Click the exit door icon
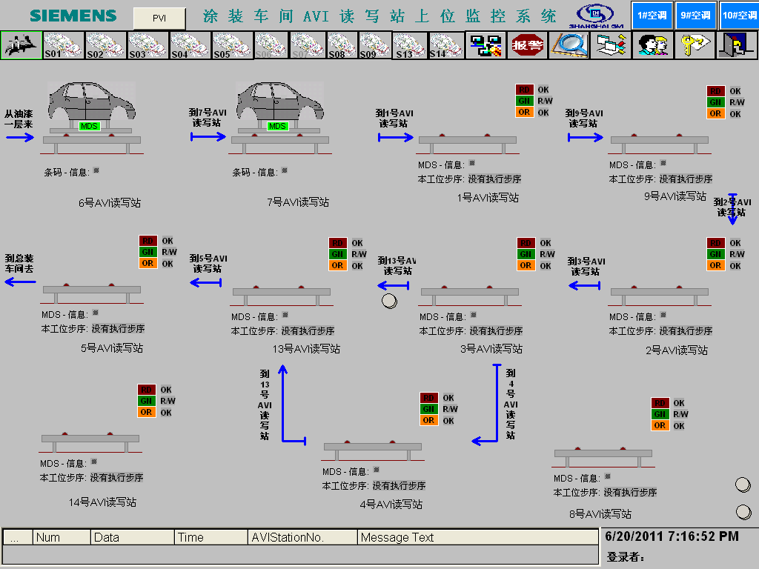The width and height of the screenshot is (759, 569). (x=737, y=45)
